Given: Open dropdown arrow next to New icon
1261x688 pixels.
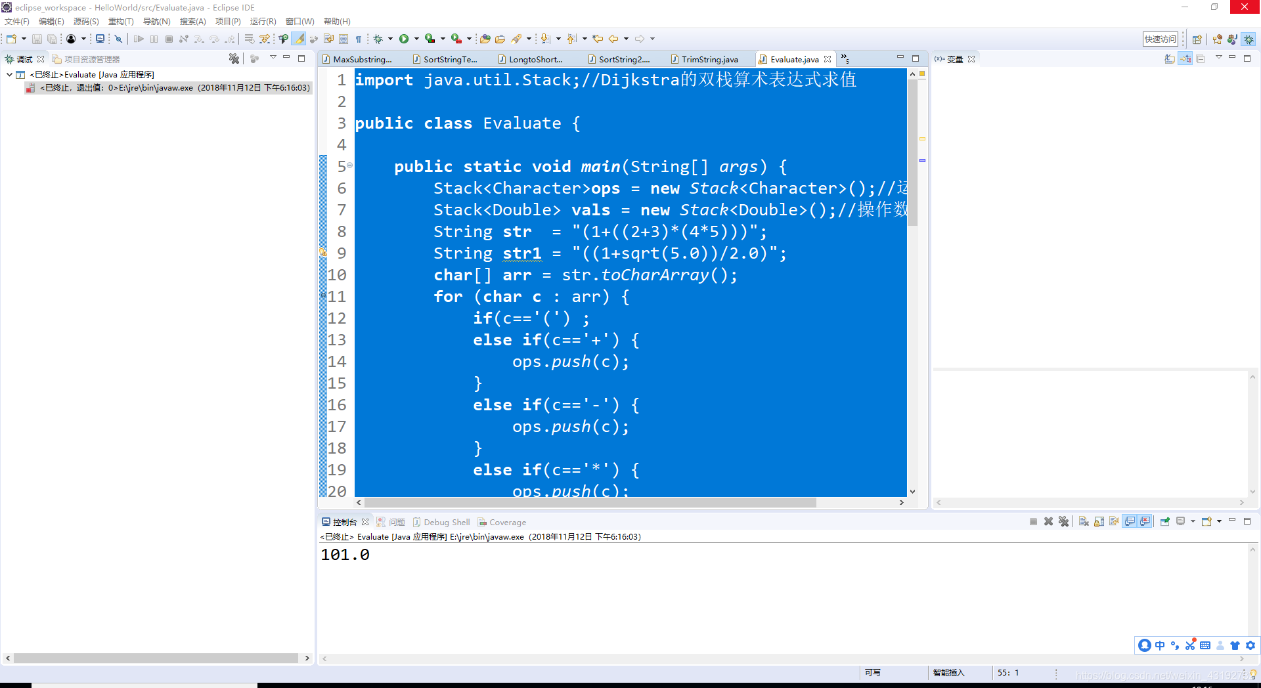Looking at the screenshot, I should pyautogui.click(x=24, y=39).
